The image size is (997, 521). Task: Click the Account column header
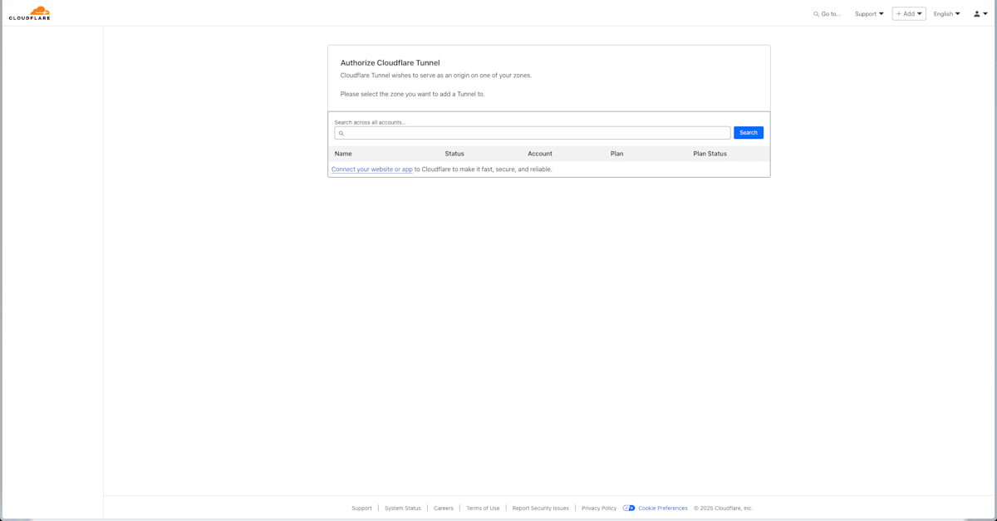click(540, 154)
